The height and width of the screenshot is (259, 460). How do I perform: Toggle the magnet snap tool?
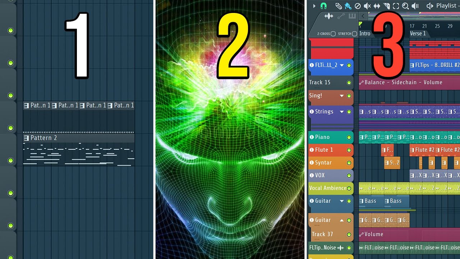click(x=323, y=6)
